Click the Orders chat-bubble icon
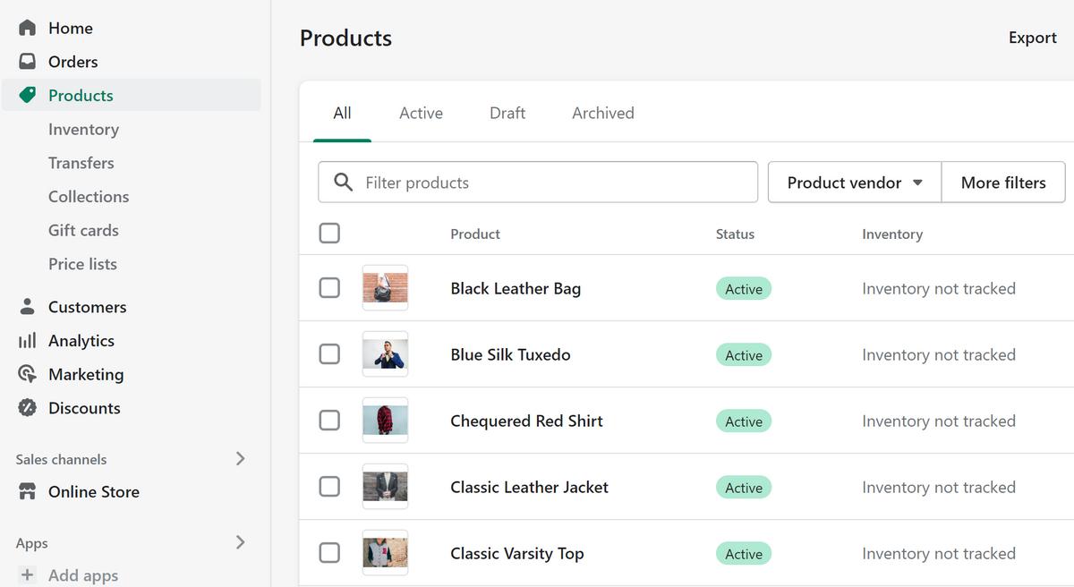Viewport: 1074px width, 587px height. pos(27,61)
